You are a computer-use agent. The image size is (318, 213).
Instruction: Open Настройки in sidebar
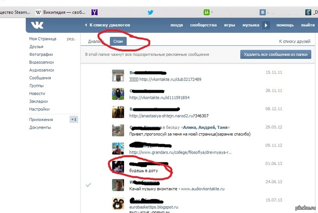40,109
